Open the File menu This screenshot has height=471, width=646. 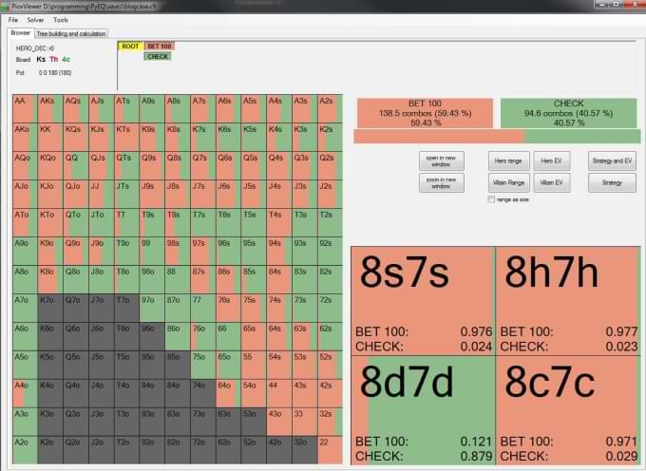[13, 19]
